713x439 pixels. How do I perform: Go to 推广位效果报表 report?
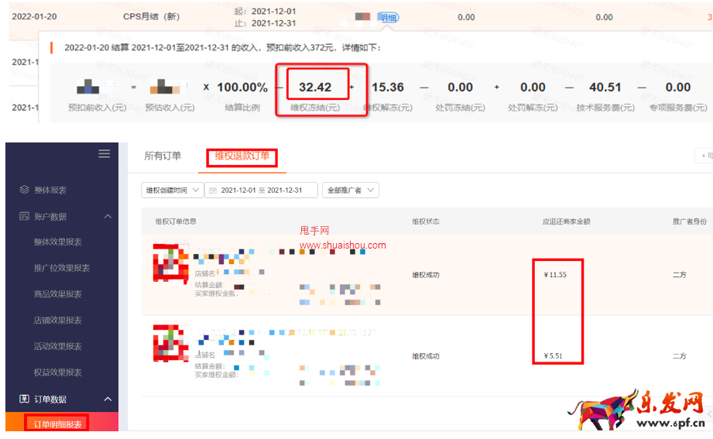(61, 268)
